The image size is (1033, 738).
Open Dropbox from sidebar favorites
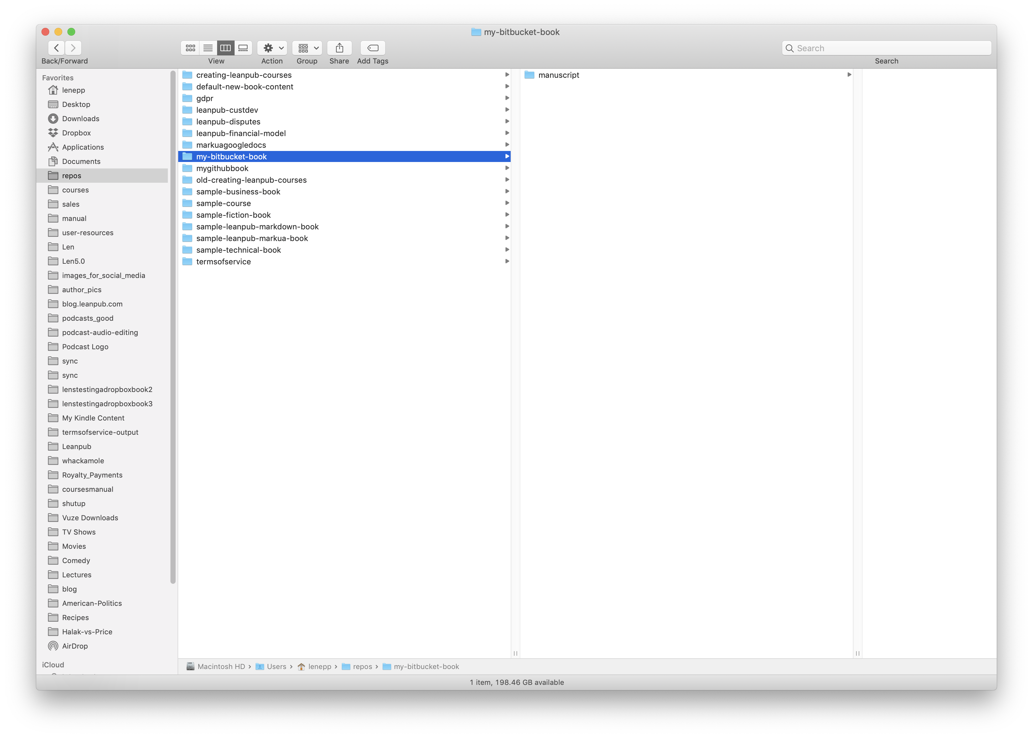[x=76, y=133]
